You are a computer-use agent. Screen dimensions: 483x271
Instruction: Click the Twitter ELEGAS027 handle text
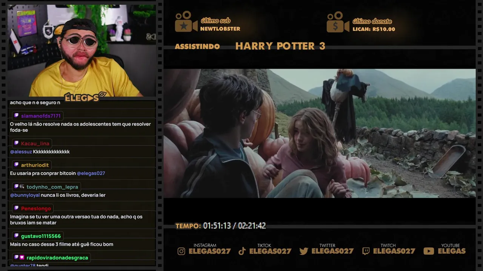pyautogui.click(x=332, y=251)
